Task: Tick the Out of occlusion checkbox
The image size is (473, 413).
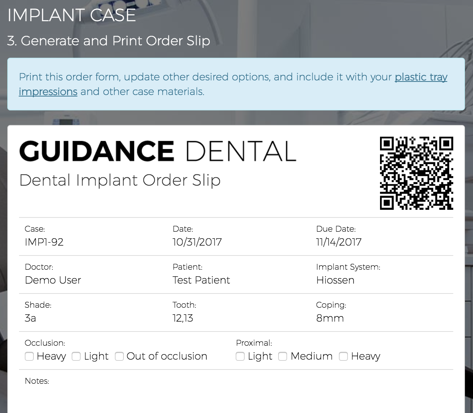Action: [119, 356]
